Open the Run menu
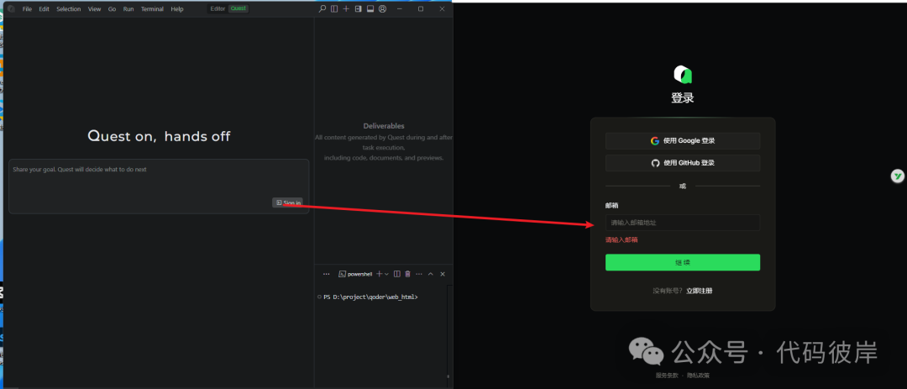The image size is (907, 389). [128, 8]
